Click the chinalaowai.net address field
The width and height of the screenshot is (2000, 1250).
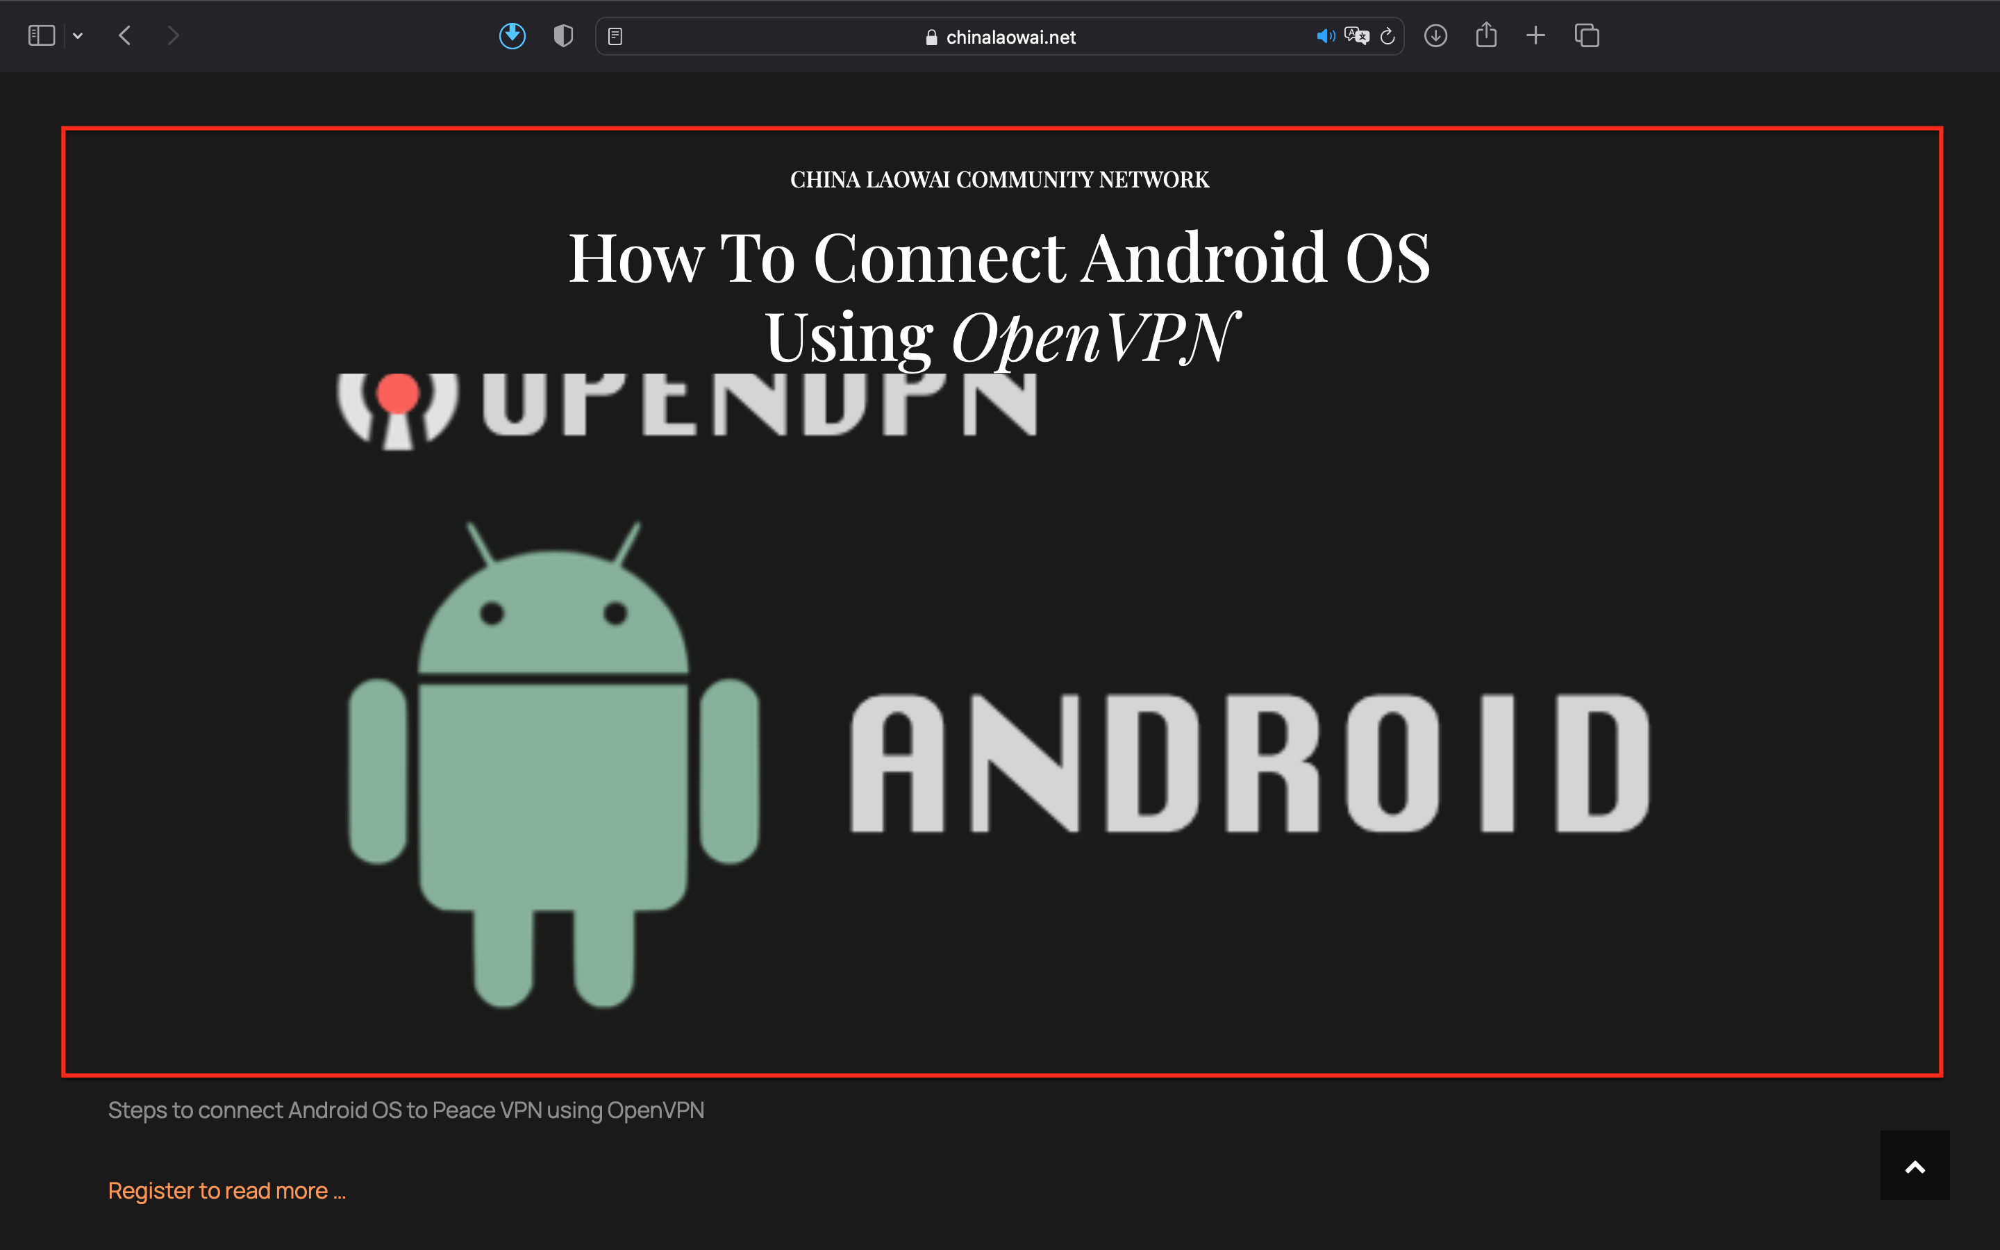click(1010, 37)
